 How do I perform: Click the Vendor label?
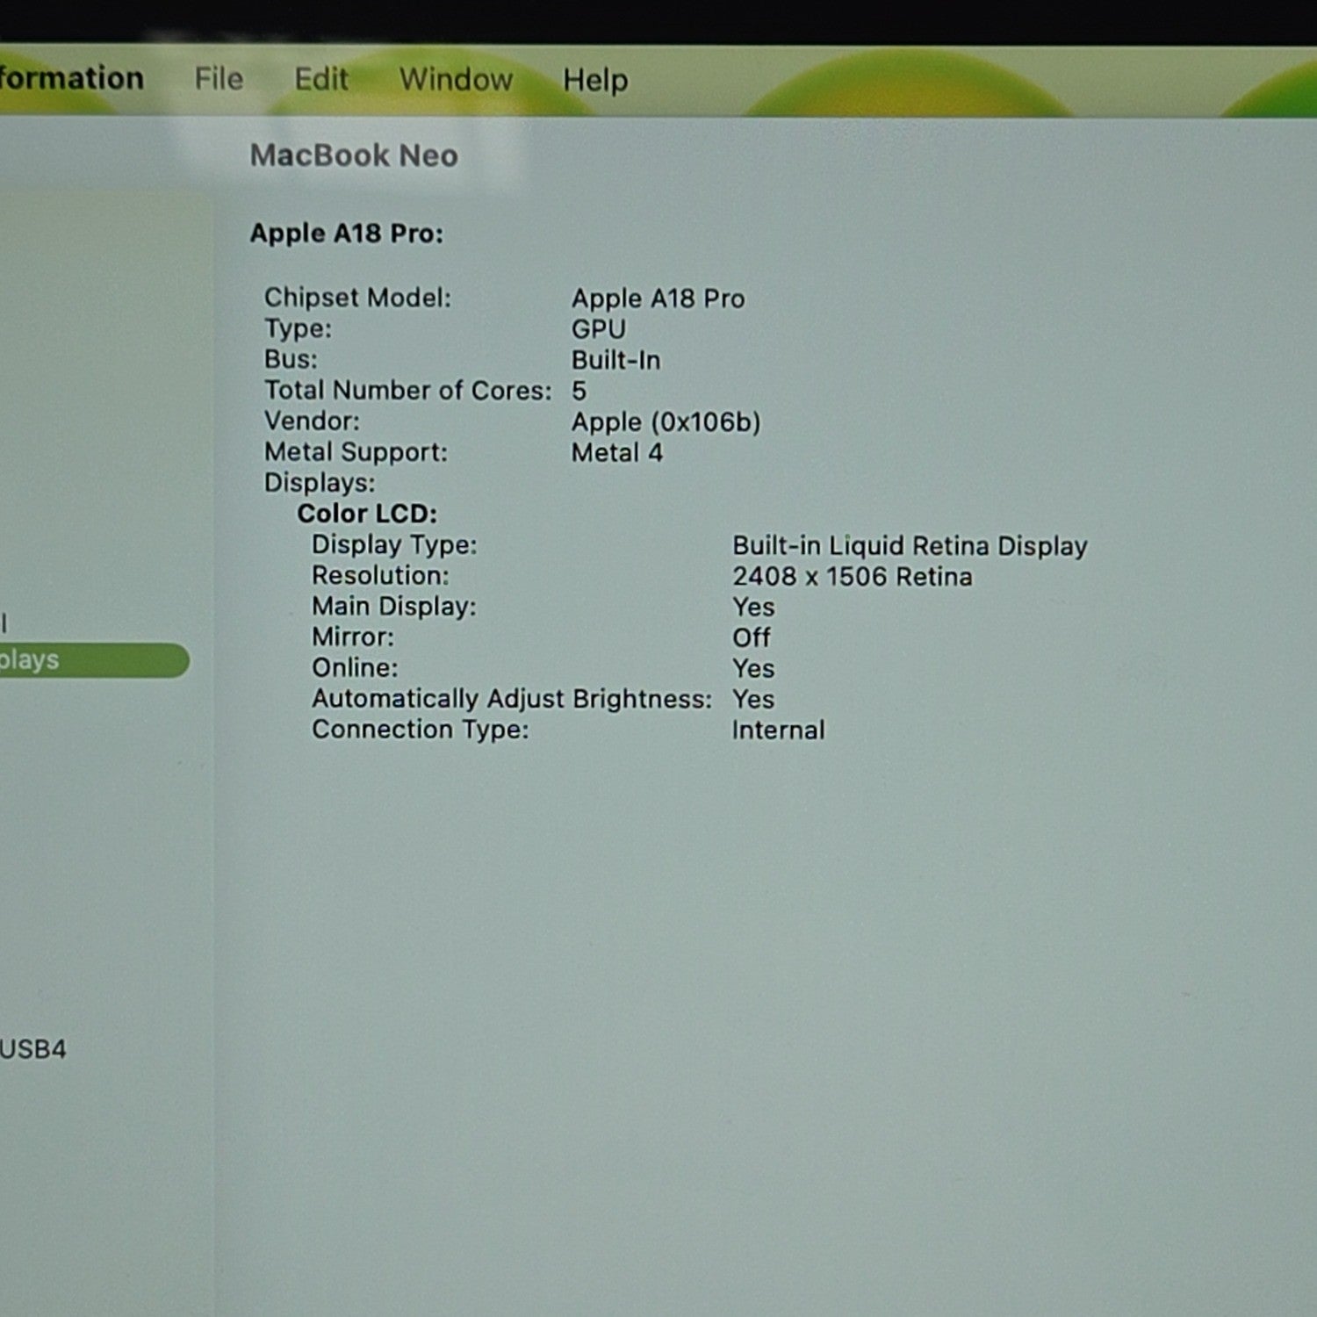312,421
